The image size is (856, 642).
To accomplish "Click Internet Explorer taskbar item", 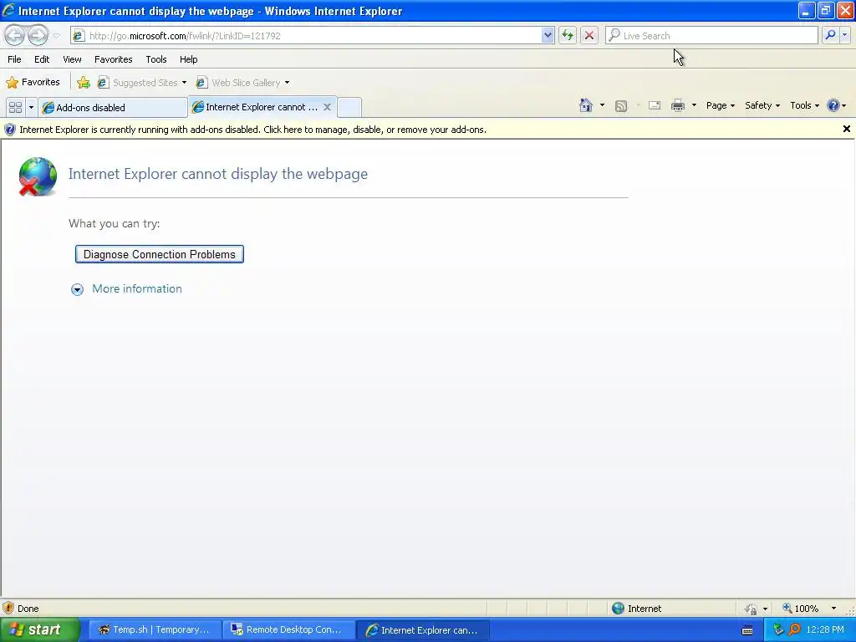I will [422, 629].
